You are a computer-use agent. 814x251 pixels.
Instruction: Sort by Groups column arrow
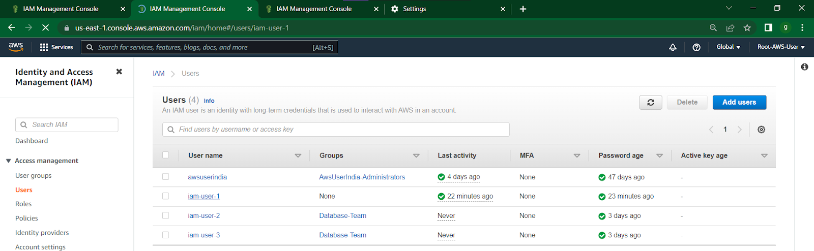tap(416, 156)
